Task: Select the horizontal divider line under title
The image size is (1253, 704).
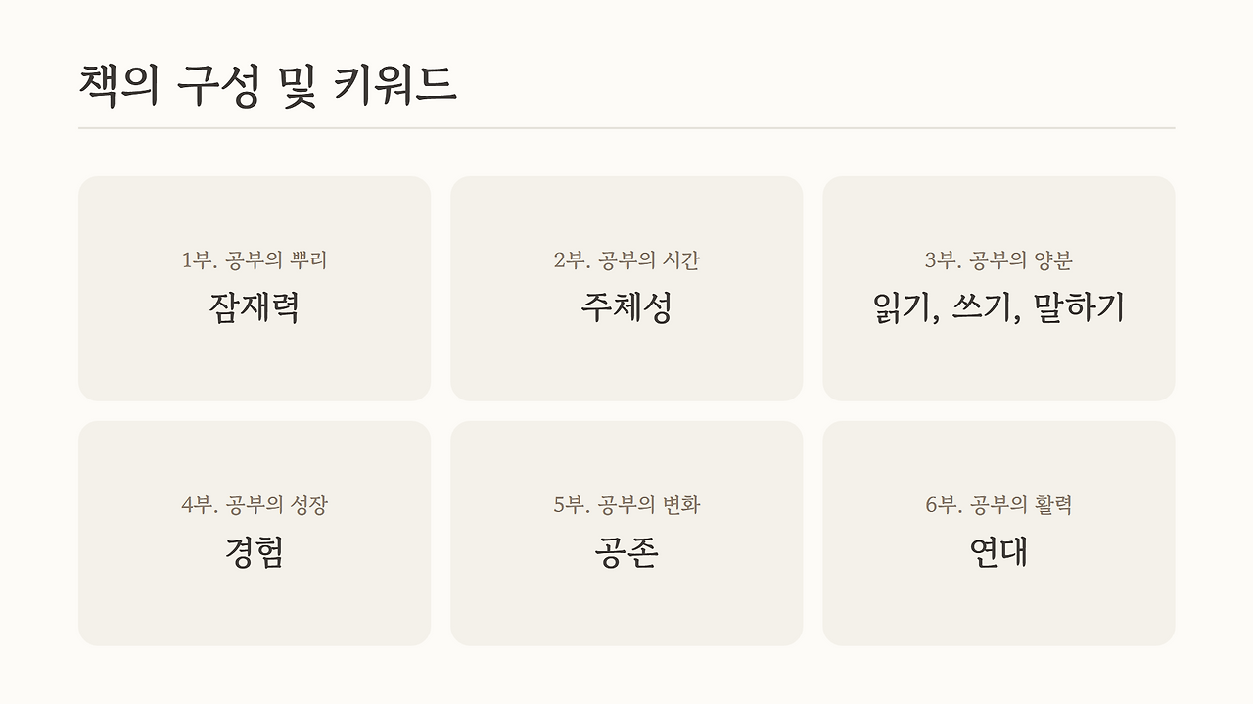Action: point(626,128)
